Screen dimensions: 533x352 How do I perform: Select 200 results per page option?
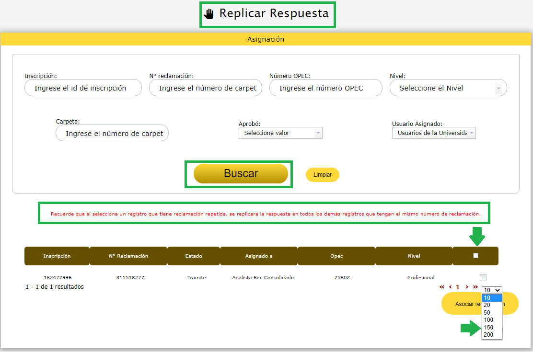[x=488, y=335]
